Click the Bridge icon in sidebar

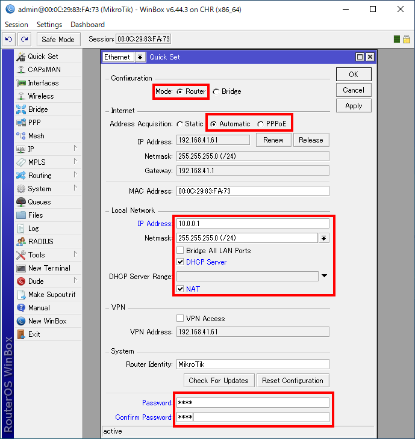pos(21,109)
